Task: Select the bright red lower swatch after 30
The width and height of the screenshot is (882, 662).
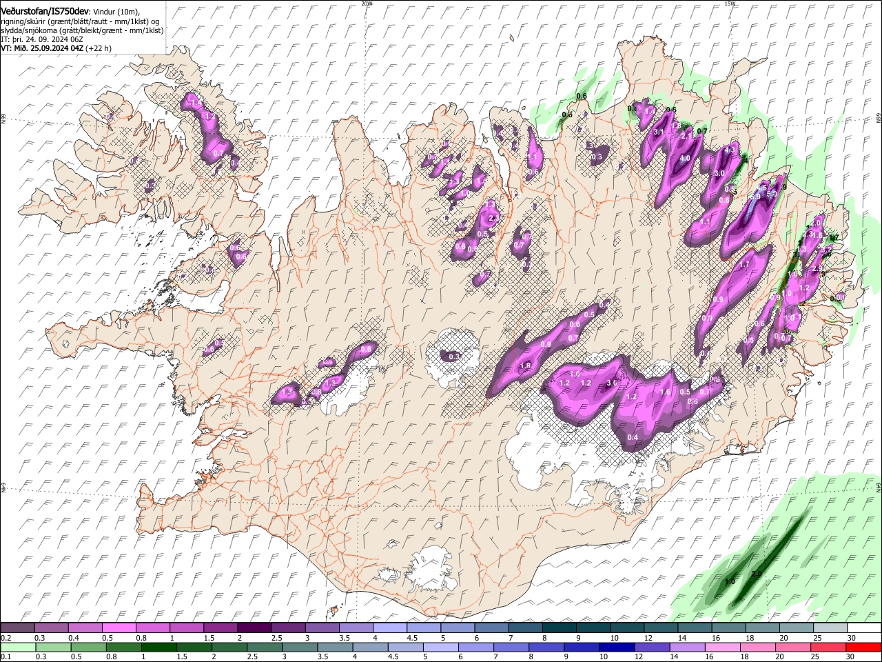Action: tap(864, 648)
